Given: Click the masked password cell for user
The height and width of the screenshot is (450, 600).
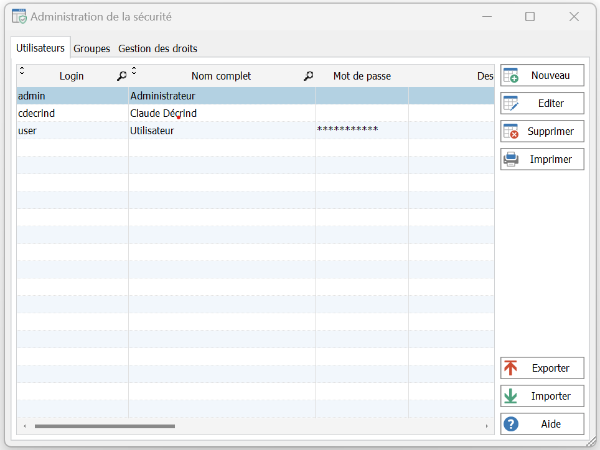Looking at the screenshot, I should point(347,130).
